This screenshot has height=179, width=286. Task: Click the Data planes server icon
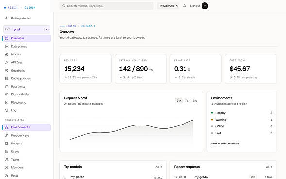(7, 46)
